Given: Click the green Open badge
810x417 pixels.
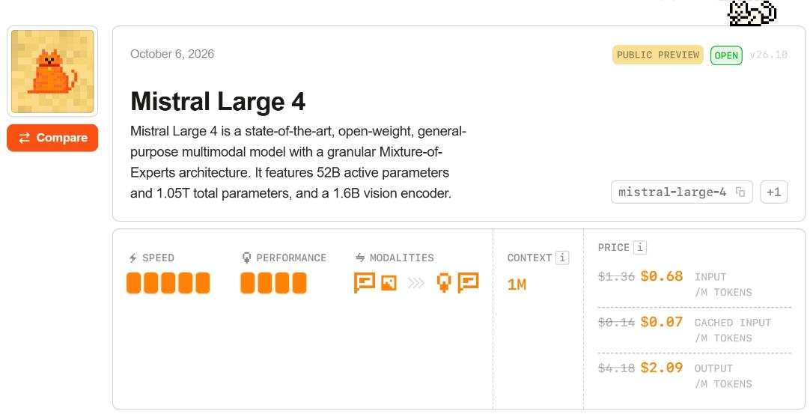Looking at the screenshot, I should click(726, 55).
